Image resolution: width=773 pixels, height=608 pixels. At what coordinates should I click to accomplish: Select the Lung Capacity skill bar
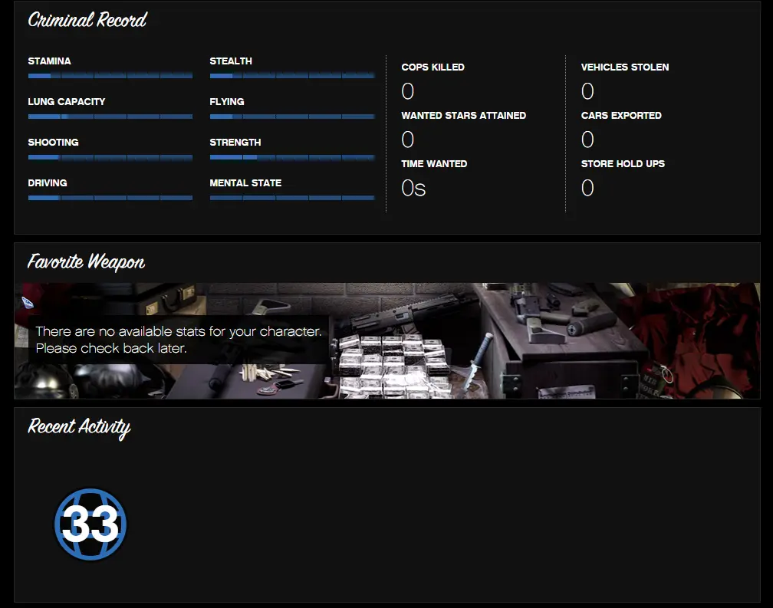pos(110,117)
